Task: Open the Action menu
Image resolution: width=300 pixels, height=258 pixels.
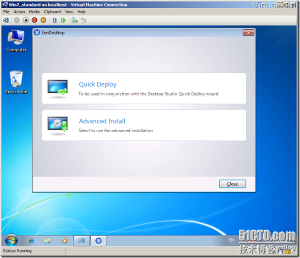Action: point(19,12)
